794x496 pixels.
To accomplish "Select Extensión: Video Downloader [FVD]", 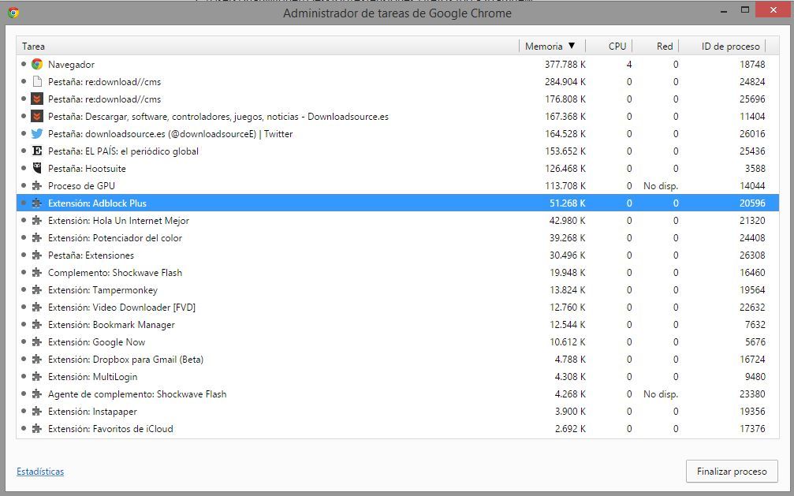I will 397,307.
